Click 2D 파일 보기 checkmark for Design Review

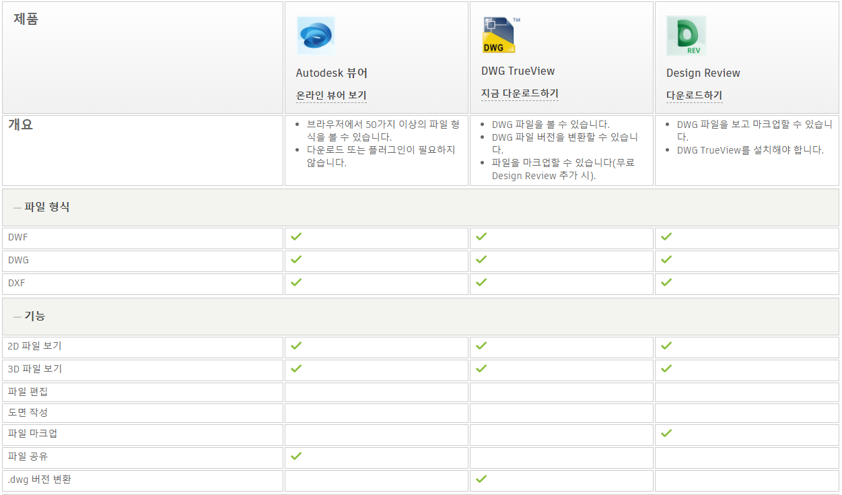(x=666, y=345)
